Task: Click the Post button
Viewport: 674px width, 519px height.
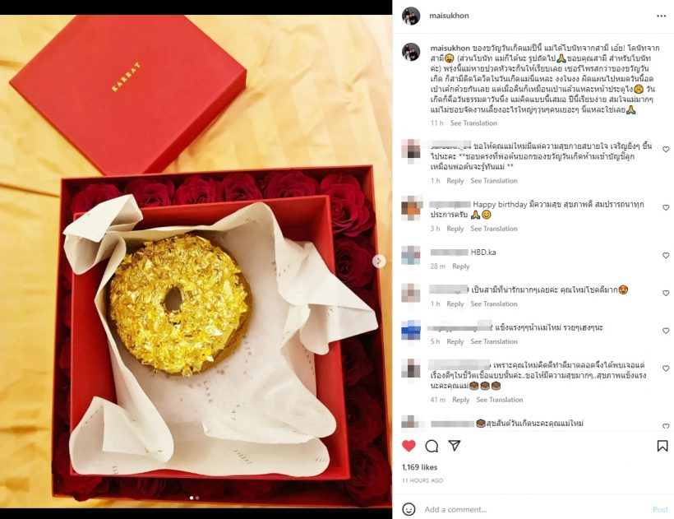Action: point(660,509)
